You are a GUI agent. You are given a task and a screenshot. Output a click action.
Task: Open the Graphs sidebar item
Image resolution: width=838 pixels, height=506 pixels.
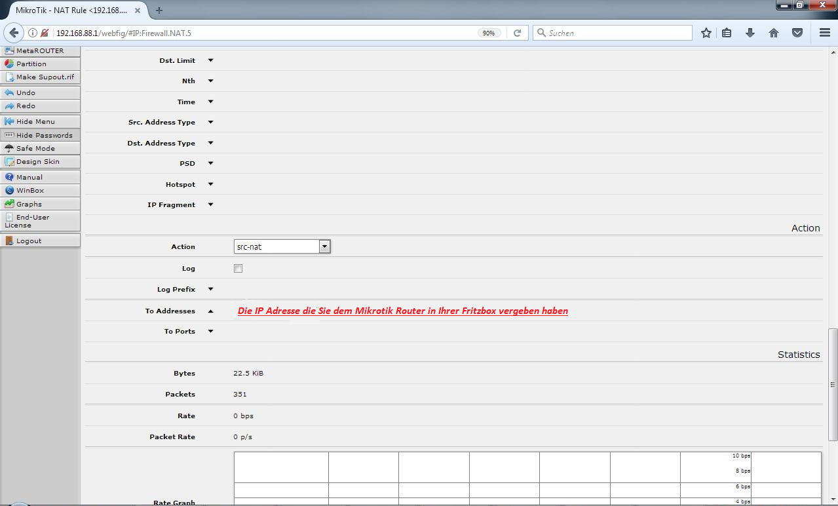tap(40, 204)
